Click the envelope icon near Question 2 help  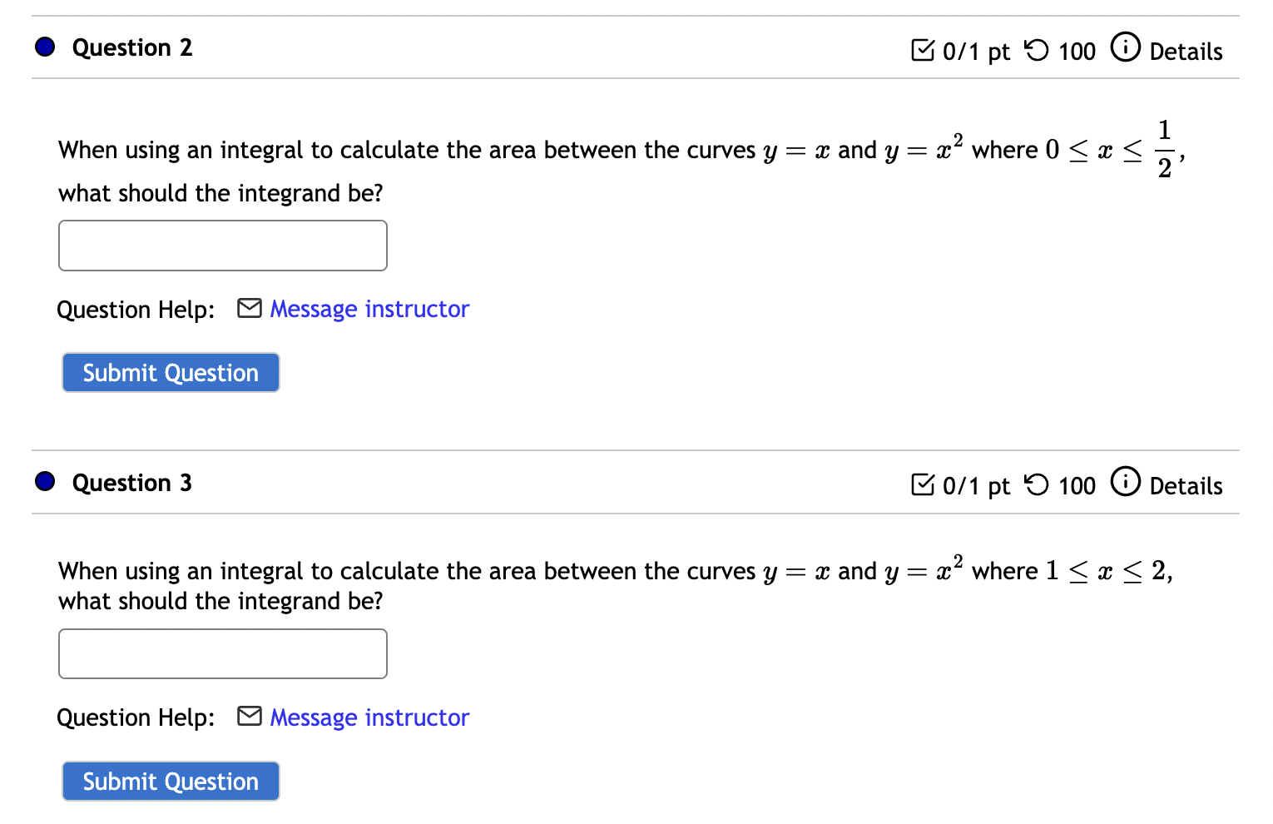coord(249,308)
